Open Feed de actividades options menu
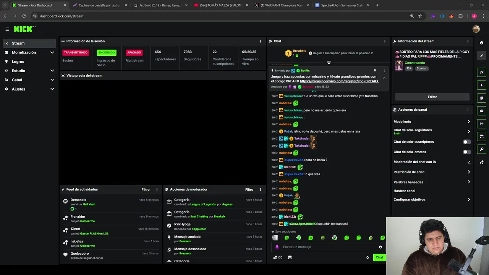The height and width of the screenshot is (275, 489). click(157, 189)
